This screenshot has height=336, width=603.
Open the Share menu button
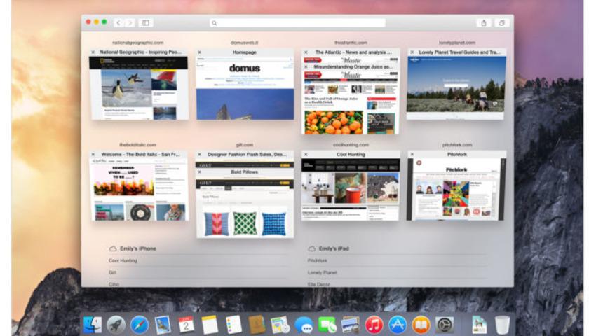[x=484, y=23]
